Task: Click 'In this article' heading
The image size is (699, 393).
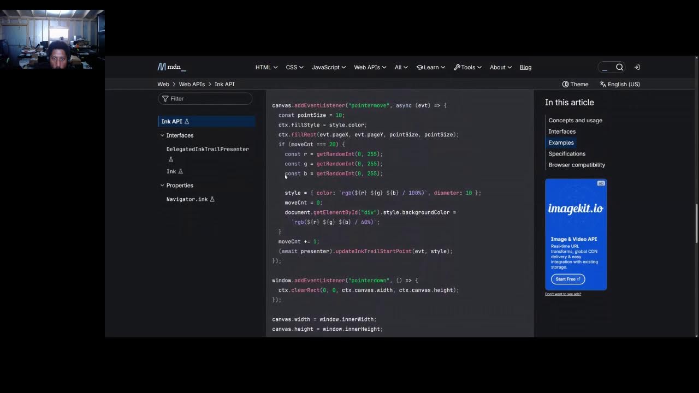Action: click(x=569, y=103)
